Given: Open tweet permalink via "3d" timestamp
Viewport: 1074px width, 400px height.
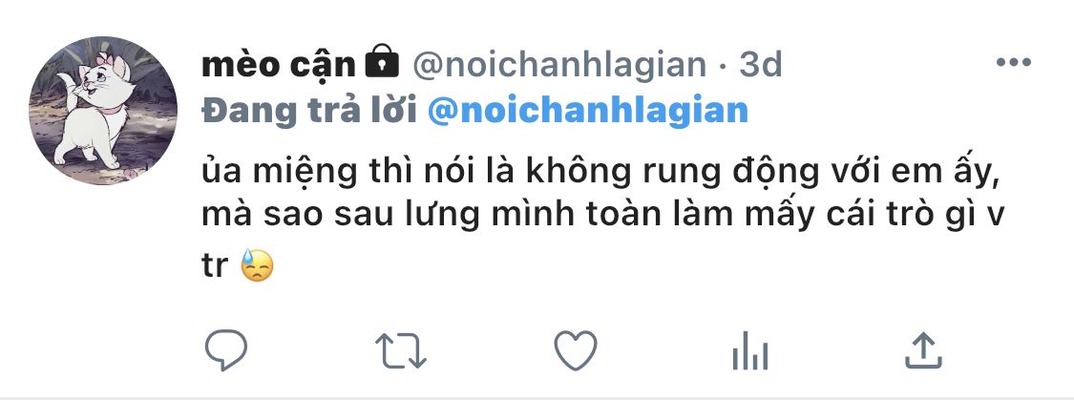Looking at the screenshot, I should coord(761,64).
